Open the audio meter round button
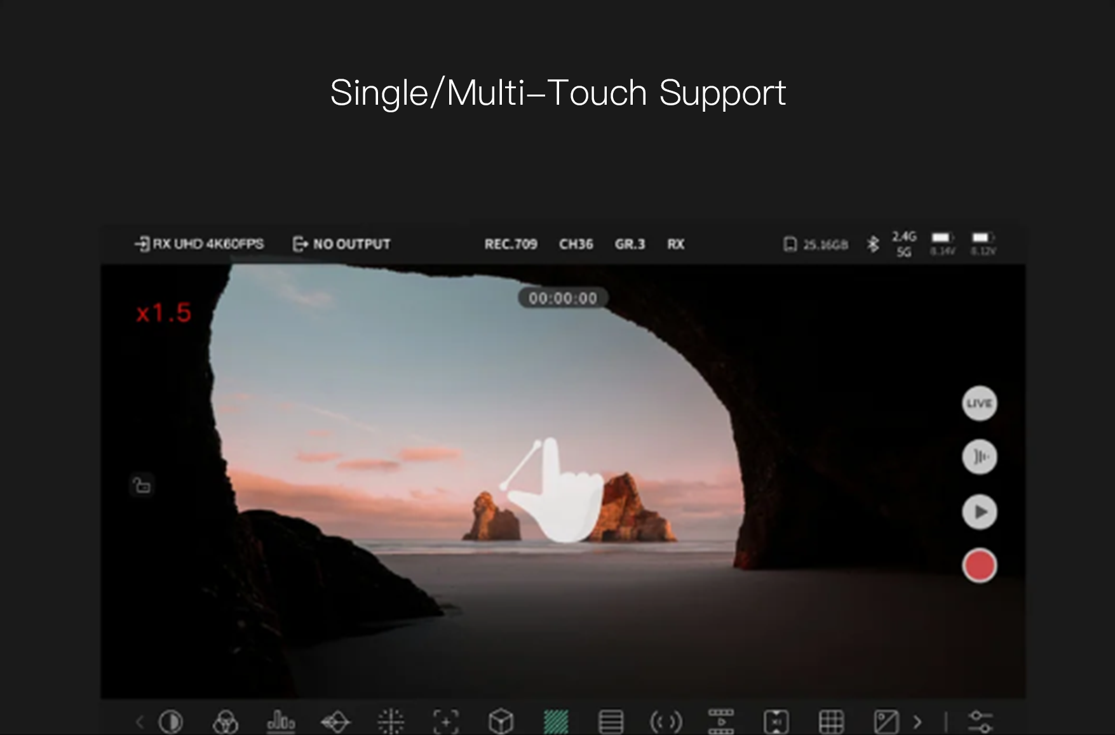1115x735 pixels. (979, 457)
